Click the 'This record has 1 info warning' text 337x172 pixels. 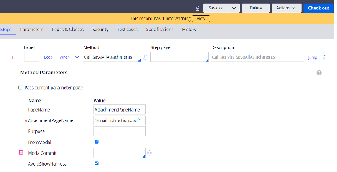[160, 19]
